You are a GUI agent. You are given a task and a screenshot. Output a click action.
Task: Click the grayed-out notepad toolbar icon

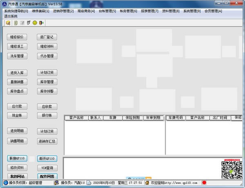coord(22,23)
